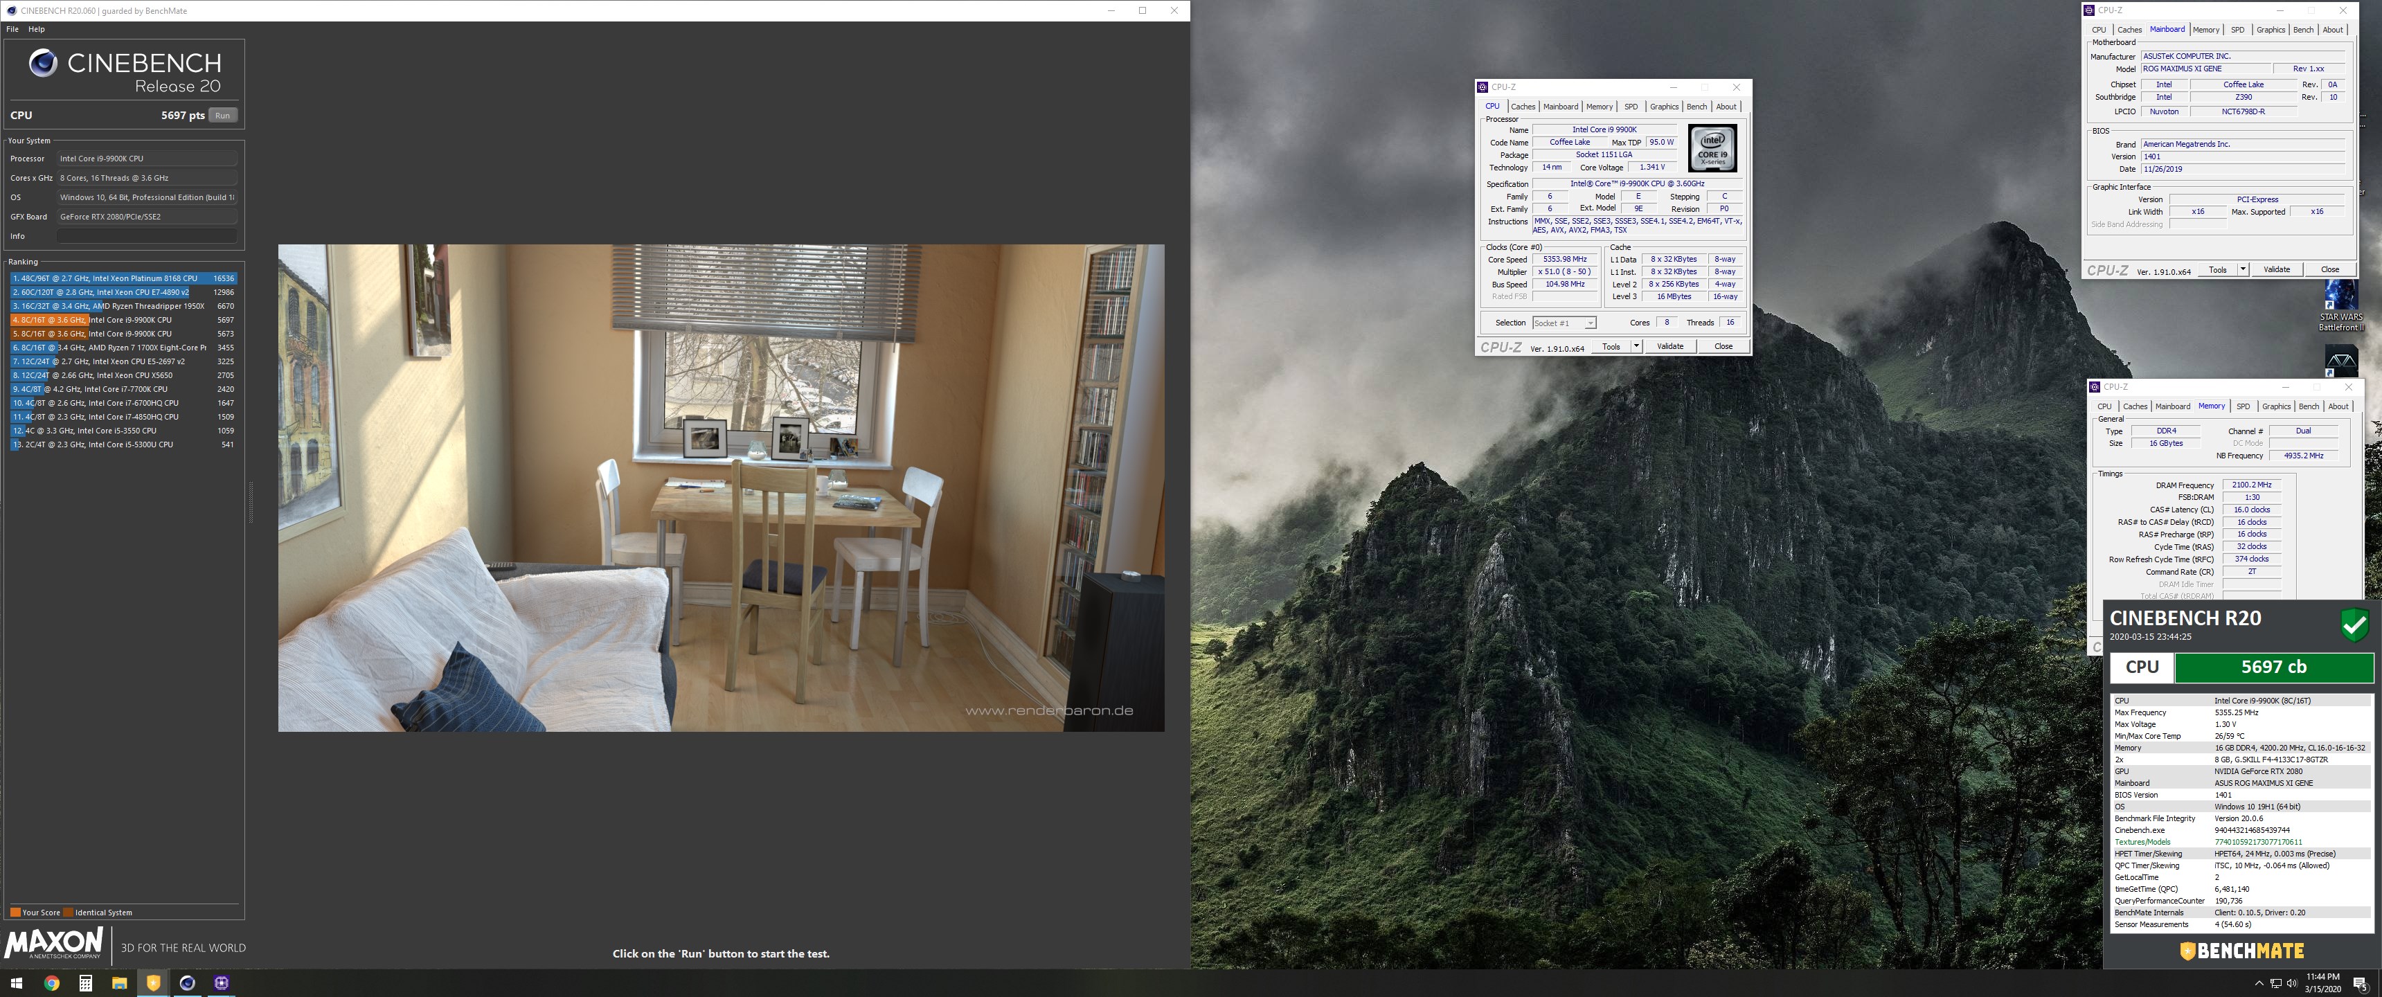
Task: Click the Identical System legend swatch
Action: 69,913
